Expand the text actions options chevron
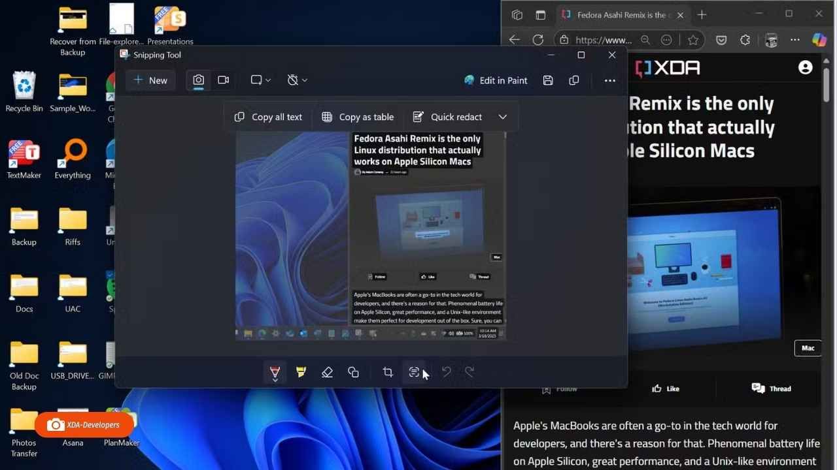 [x=502, y=117]
